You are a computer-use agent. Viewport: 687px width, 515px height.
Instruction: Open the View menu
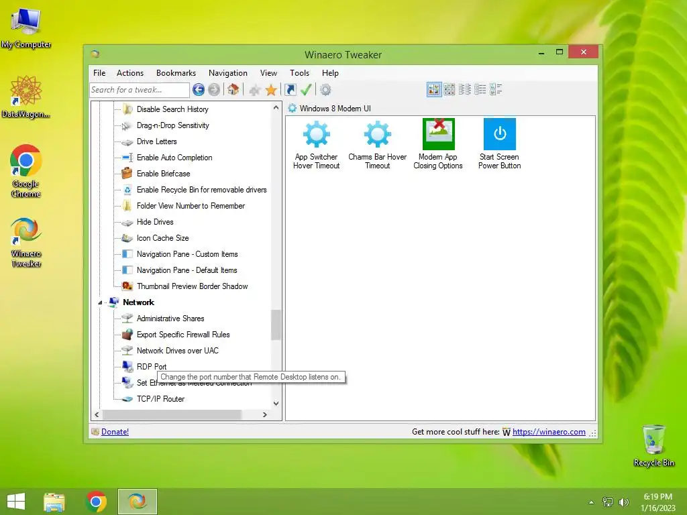pyautogui.click(x=268, y=73)
